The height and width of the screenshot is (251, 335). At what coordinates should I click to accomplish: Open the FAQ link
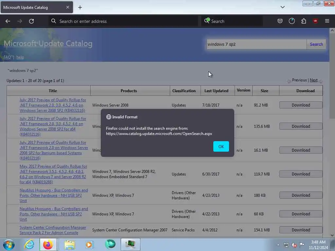[7, 57]
